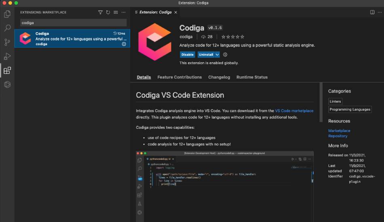Click the install count cloud icon
Image resolution: width=384 pixels, height=222 pixels.
click(203, 37)
